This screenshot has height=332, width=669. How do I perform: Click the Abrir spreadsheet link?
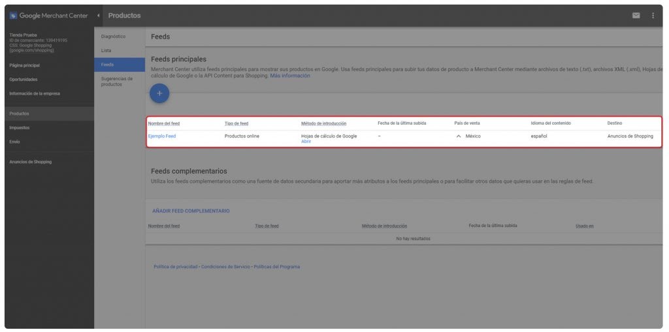tap(306, 142)
